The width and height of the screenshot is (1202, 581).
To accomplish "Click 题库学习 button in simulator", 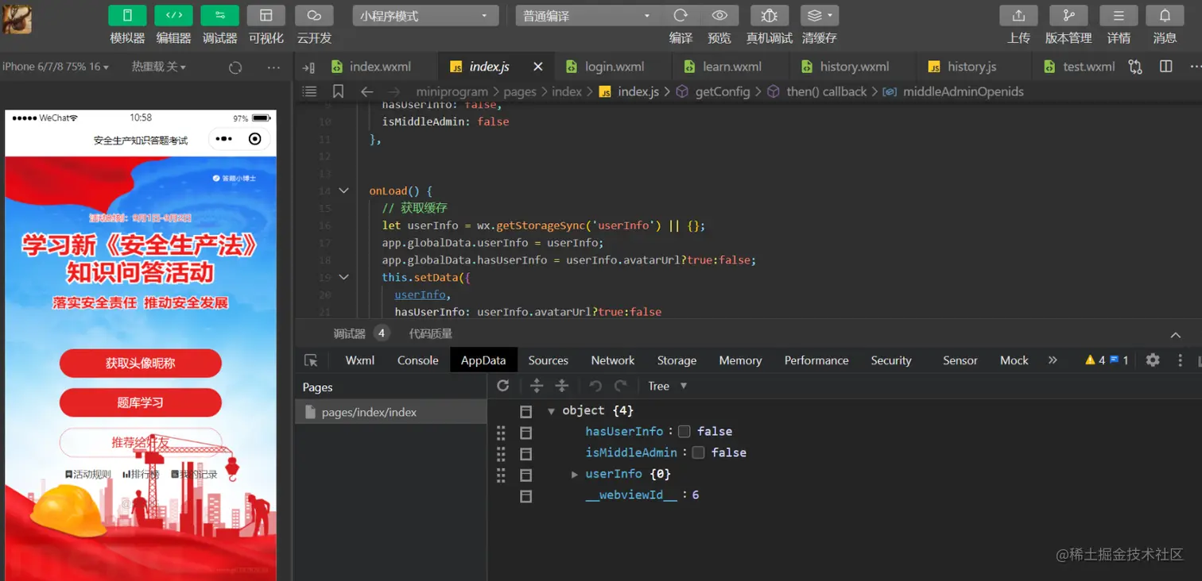I will click(x=140, y=402).
